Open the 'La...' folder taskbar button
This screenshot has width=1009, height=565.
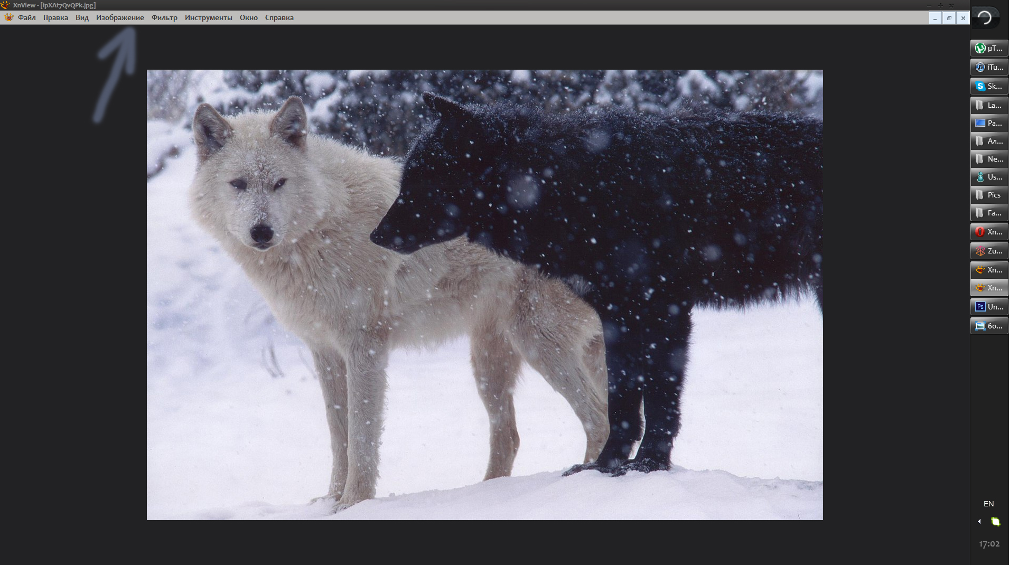click(989, 105)
